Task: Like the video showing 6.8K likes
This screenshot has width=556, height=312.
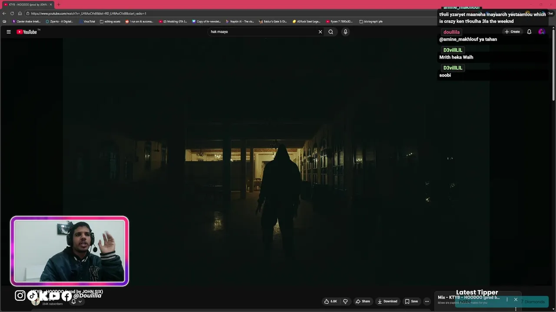Action: click(x=331, y=301)
